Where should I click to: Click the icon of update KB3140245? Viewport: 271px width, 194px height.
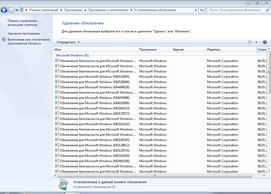click(57, 140)
